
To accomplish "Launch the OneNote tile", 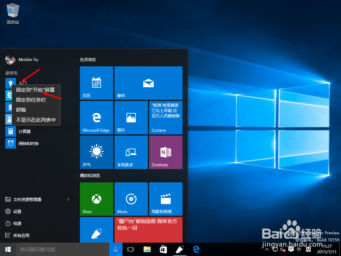I will click(x=166, y=152).
